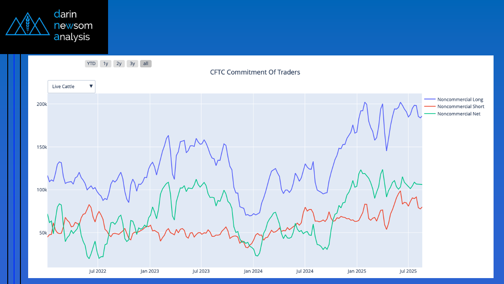Click the darin newsom analysis brand text
Screen dimensions: 504x284
72,25
